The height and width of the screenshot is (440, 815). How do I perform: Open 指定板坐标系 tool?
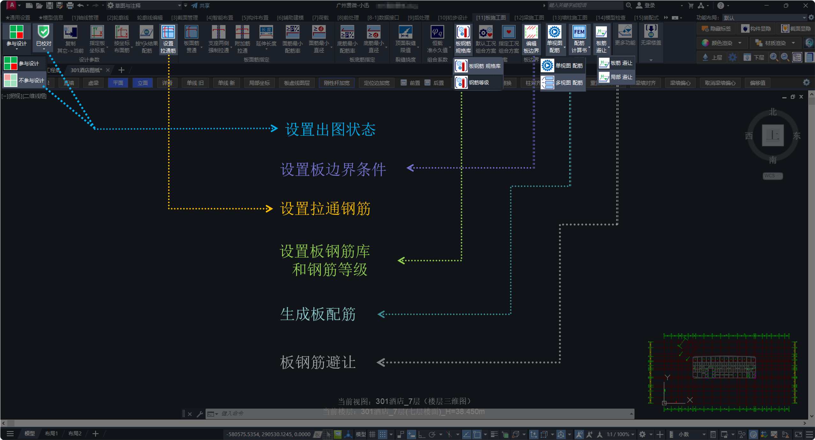click(97, 39)
